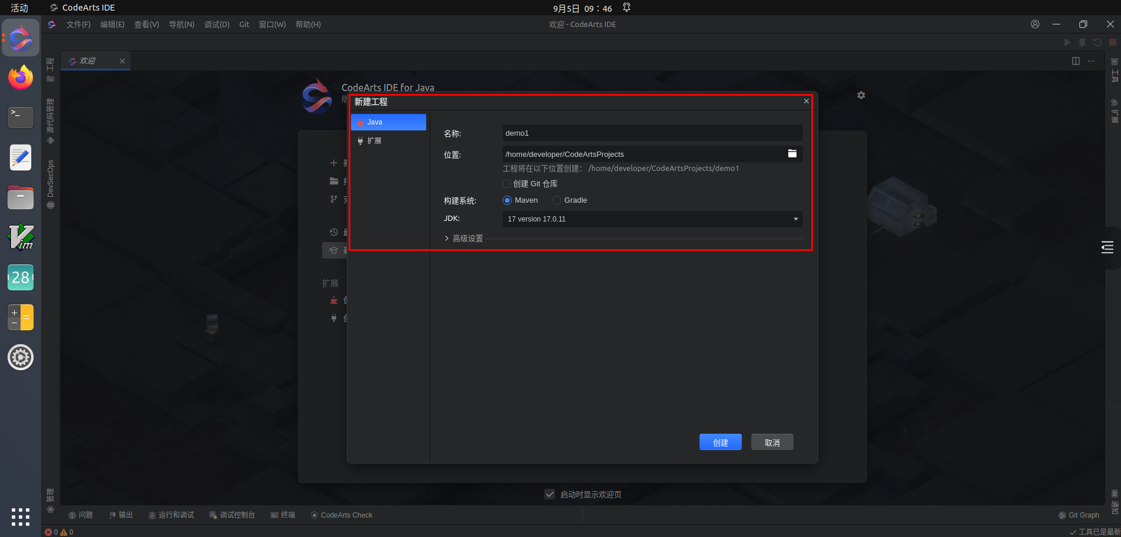Open the 通知 notifications panel at bottom right
Viewport: 1121px width, 537px height.
tap(1115, 502)
